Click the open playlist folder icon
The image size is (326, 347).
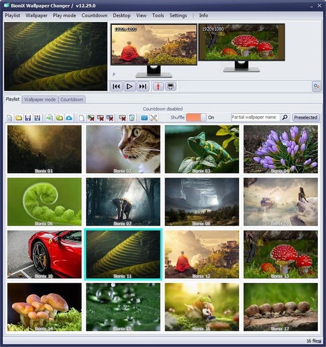pyautogui.click(x=19, y=117)
